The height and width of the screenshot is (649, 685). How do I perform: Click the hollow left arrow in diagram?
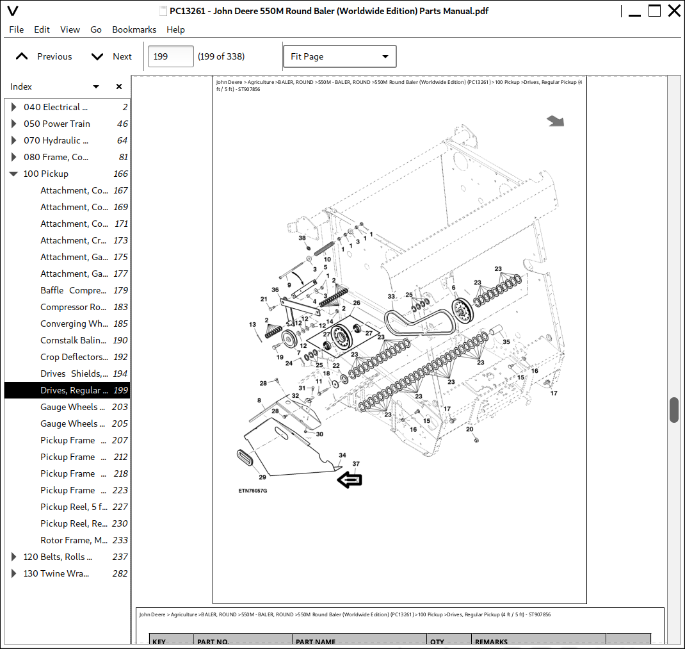(x=350, y=481)
